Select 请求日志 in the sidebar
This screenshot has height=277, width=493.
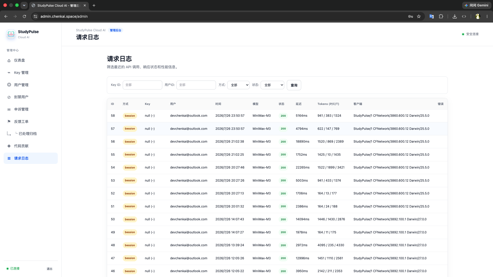click(x=31, y=158)
